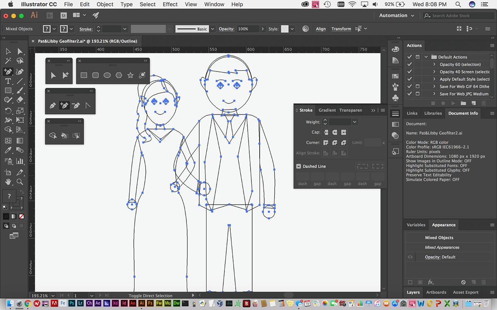The height and width of the screenshot is (310, 497).
Task: Open the Weight dropdown in Stroke panel
Action: pyautogui.click(x=355, y=122)
